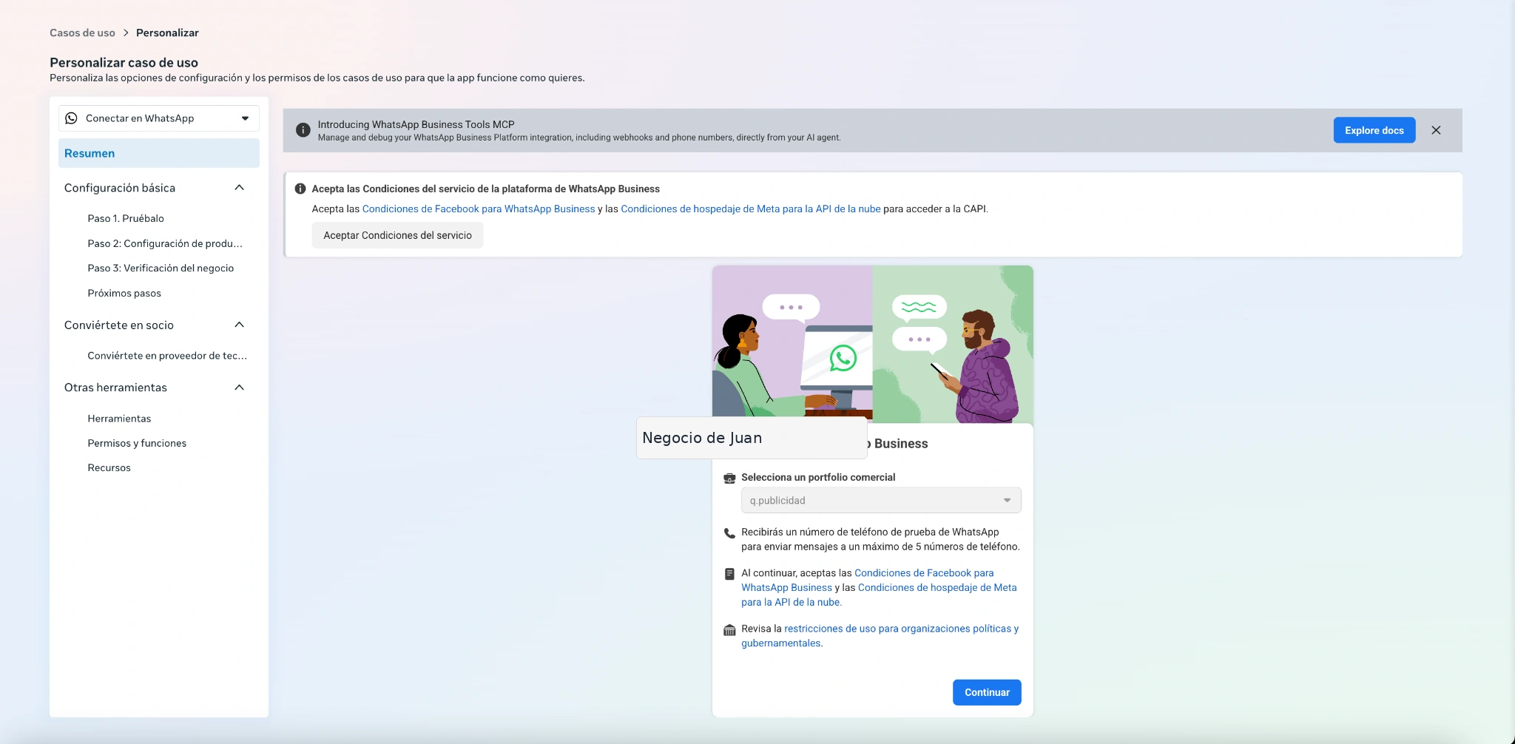Click the phone icon beside test number text
This screenshot has width=1515, height=744.
(x=729, y=532)
